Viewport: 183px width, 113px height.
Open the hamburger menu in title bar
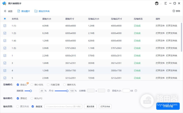(166, 3)
